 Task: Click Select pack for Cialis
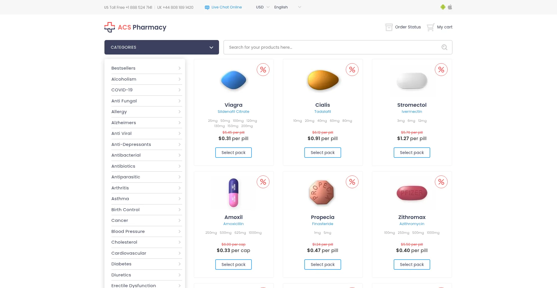[322, 153]
